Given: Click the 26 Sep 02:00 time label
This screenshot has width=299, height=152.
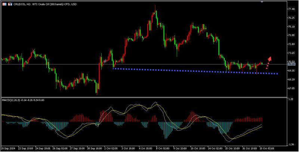Looking at the screenshot, I should coord(60,148).
